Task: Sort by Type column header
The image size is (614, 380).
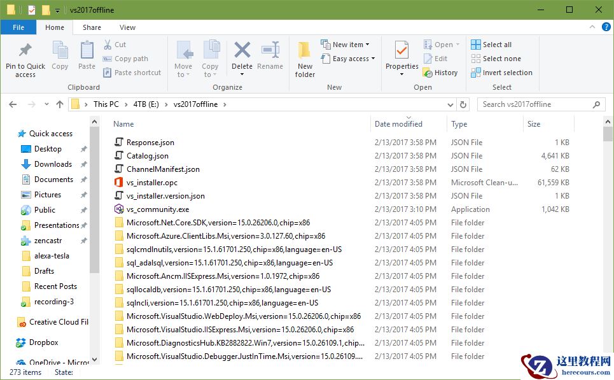Action: (x=459, y=124)
